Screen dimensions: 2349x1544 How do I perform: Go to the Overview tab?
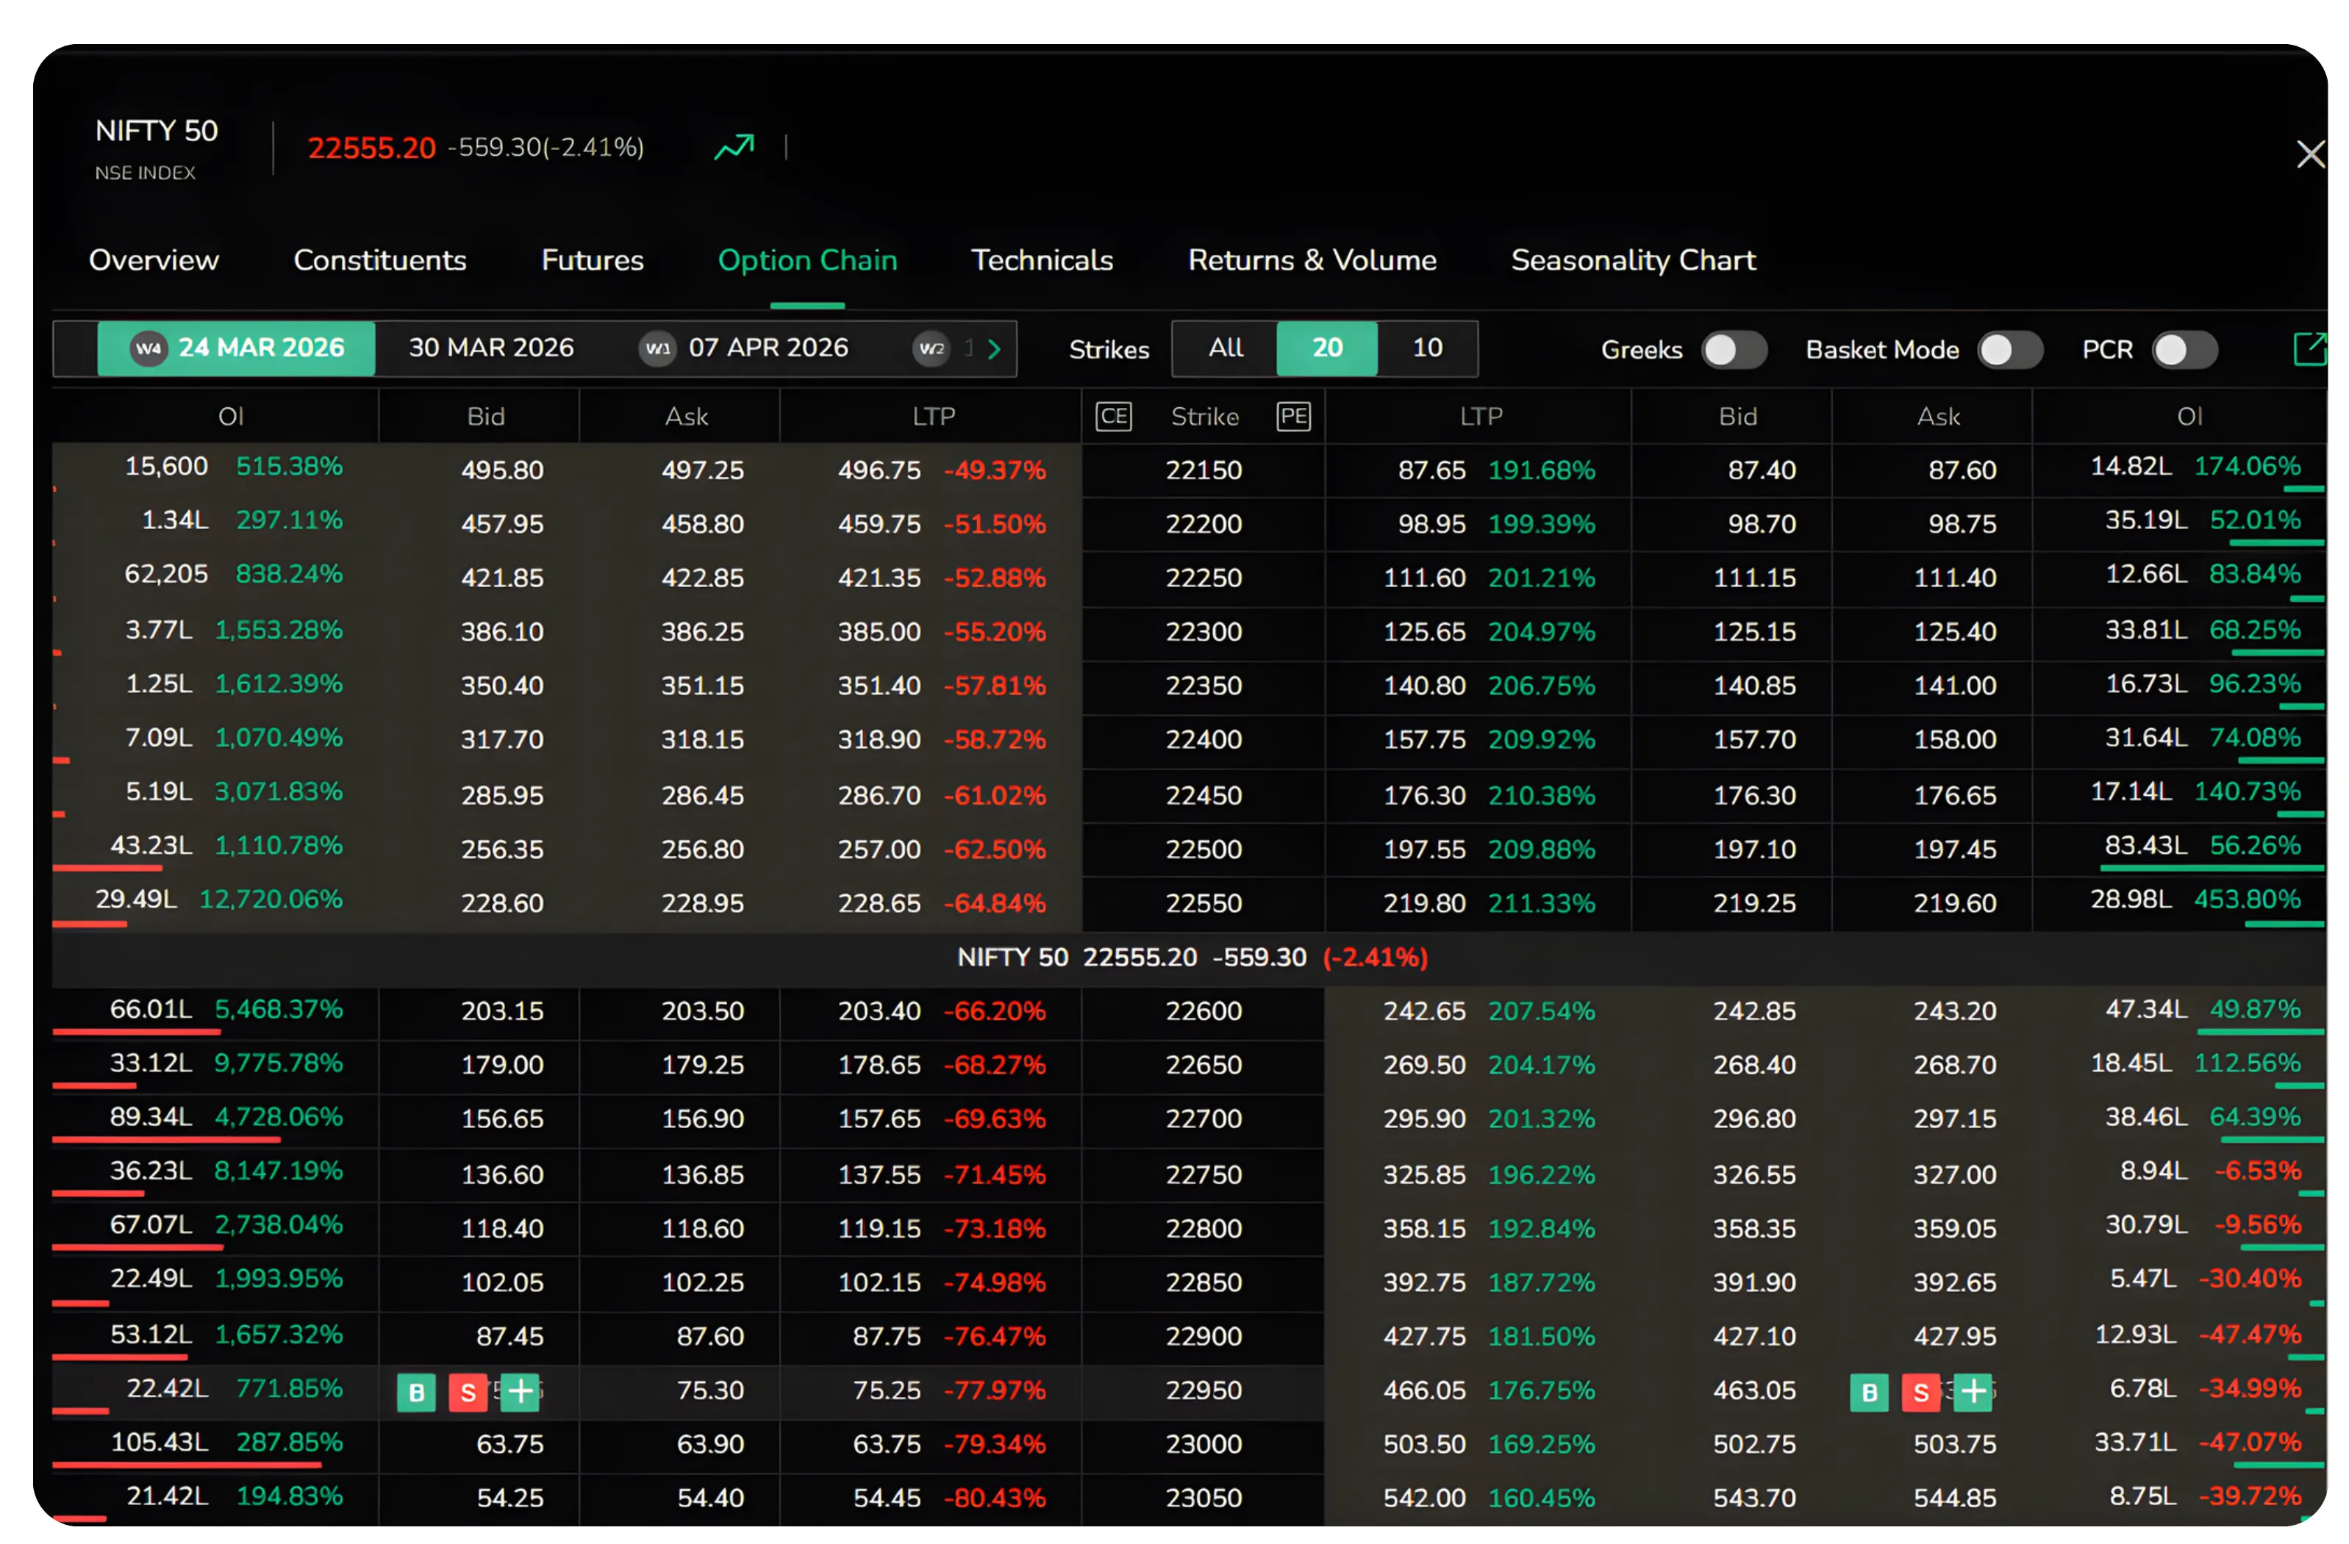(154, 260)
